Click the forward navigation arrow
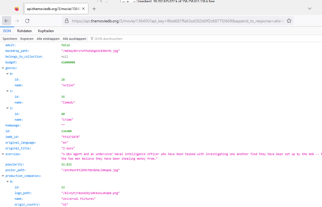322x207 pixels. point(17,21)
